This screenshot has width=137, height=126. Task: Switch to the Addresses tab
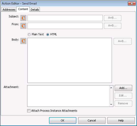pyautogui.click(x=9, y=10)
